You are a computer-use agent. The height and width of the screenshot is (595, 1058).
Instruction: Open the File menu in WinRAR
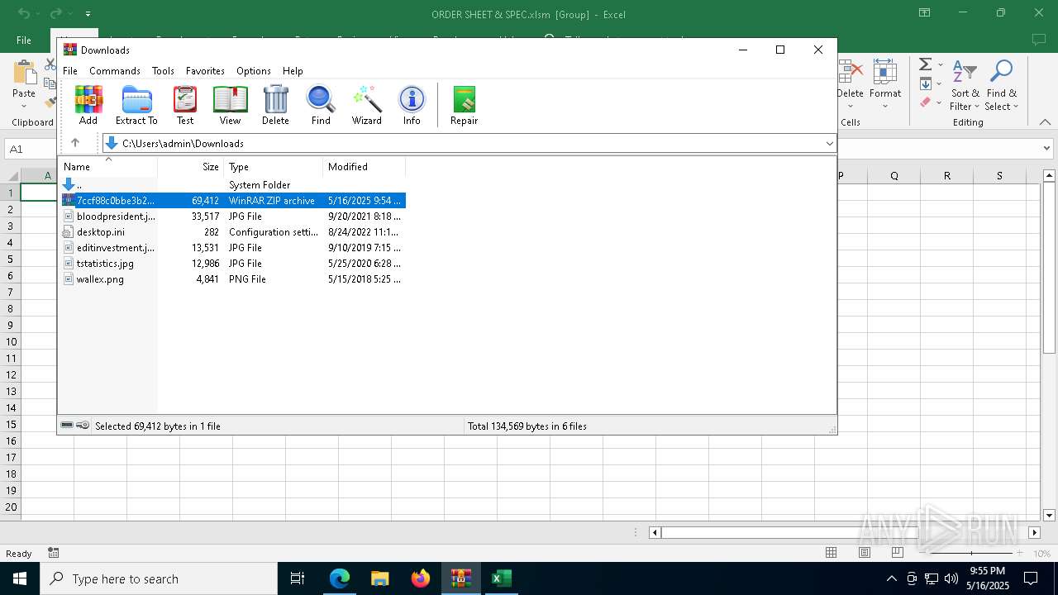tap(70, 71)
